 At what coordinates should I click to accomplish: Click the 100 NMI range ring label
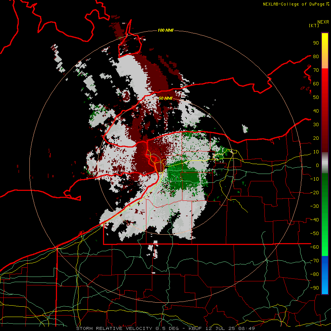(x=165, y=31)
